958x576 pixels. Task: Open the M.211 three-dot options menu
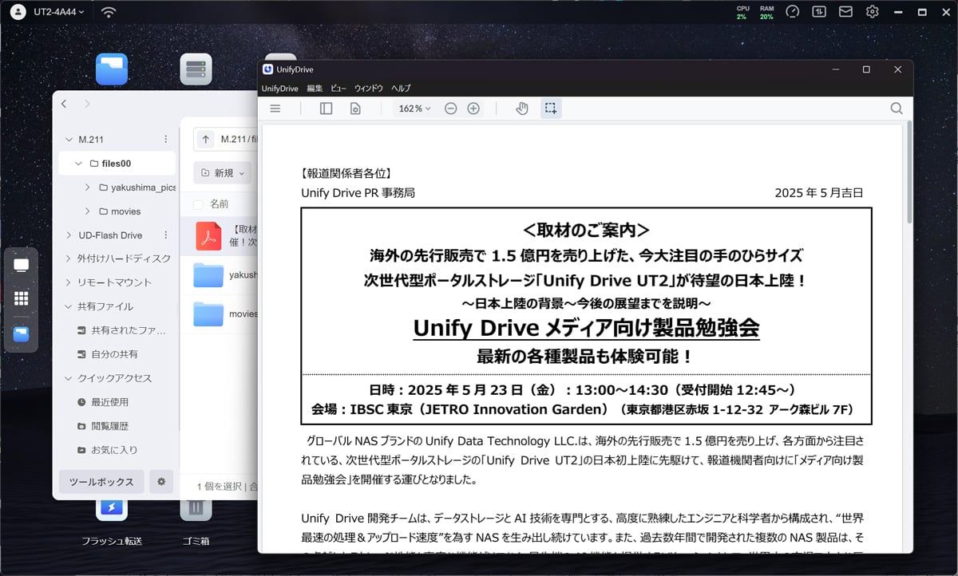point(166,140)
